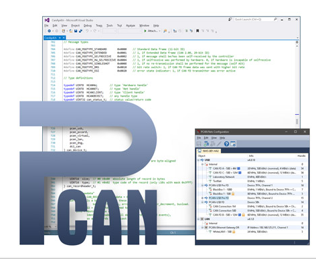Image resolution: width=316 pixels, height=259 pixels.
Task: Close the CanApi4.h document tab
Action: tap(64, 38)
